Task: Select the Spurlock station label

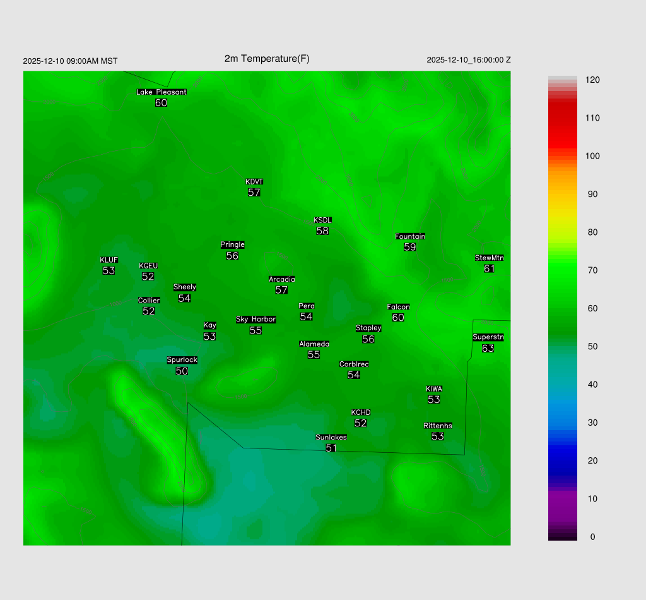Action: coord(182,360)
